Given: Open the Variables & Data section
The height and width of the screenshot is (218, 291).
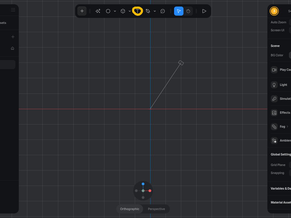Looking at the screenshot, I should (281, 188).
